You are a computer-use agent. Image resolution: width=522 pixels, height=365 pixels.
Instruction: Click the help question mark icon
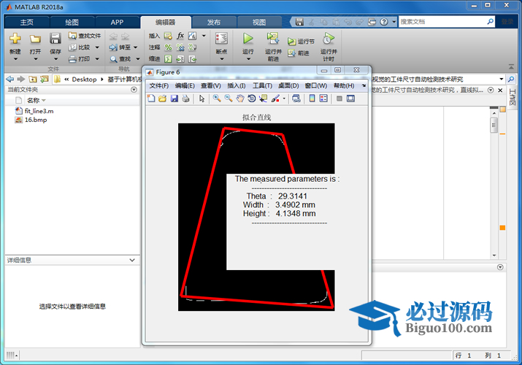(384, 22)
